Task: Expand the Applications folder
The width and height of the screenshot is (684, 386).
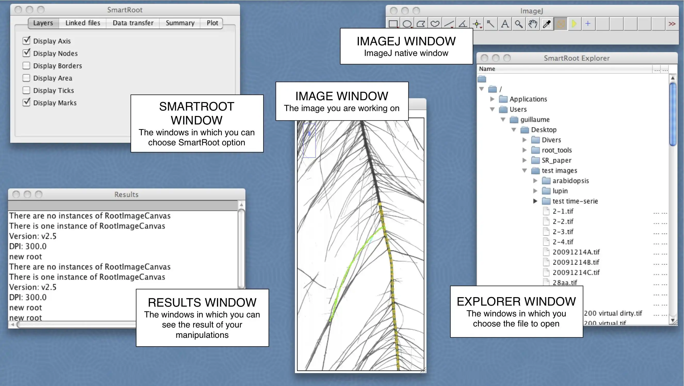Action: [492, 99]
